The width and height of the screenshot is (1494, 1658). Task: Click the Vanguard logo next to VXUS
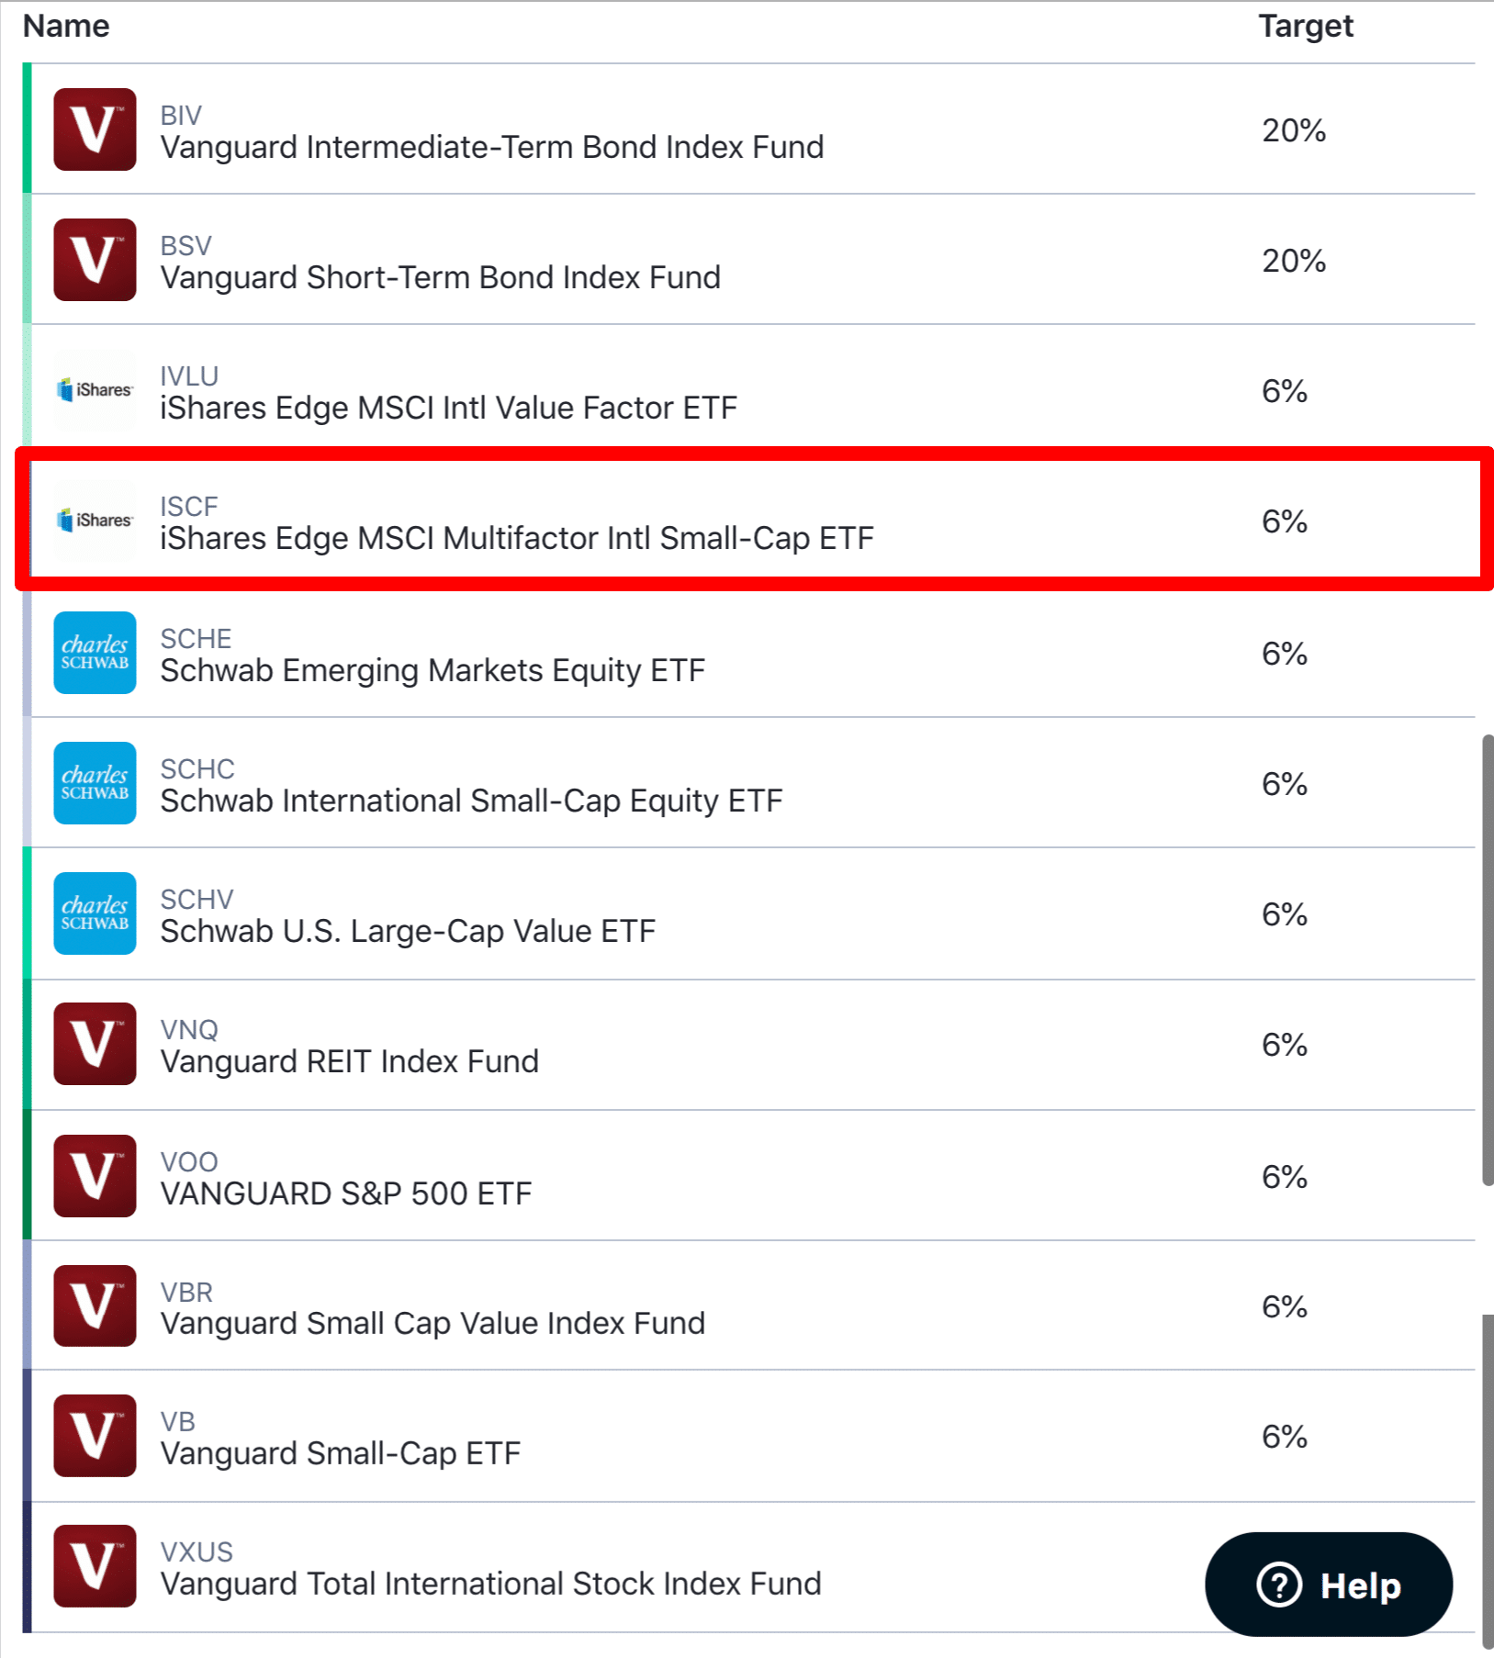95,1566
